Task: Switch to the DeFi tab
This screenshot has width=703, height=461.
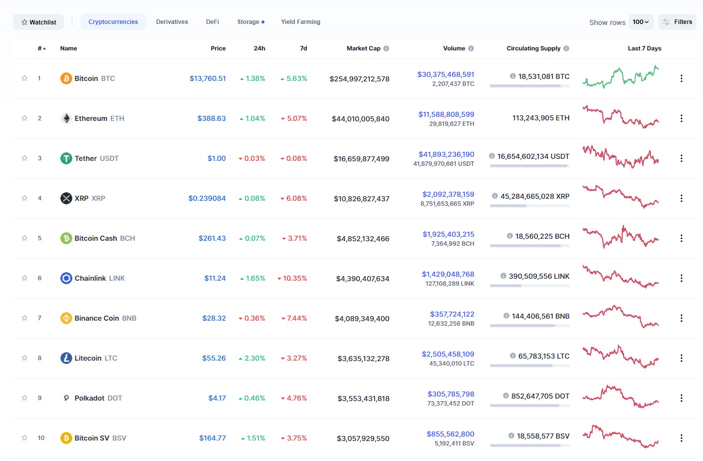Action: 213,22
